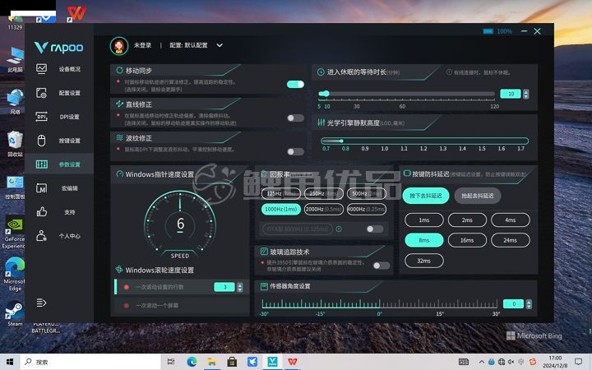Screen dimensions: 592x370
Task: Select the WPS desktop shortcut at top
Action: tap(76, 14)
